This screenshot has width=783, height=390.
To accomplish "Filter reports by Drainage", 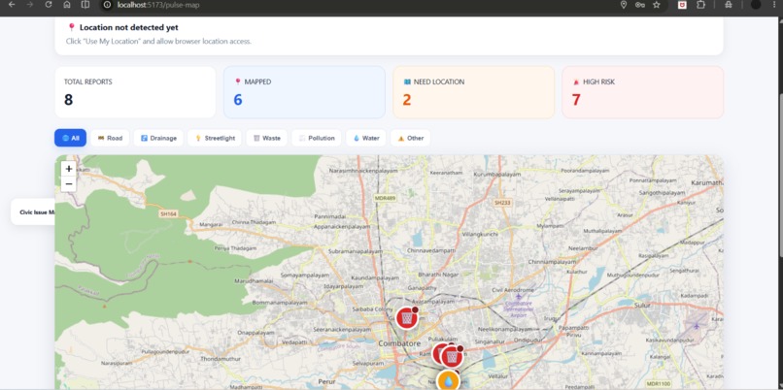I will 158,138.
